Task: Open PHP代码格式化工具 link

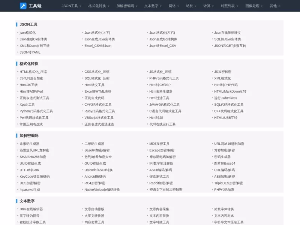Action: (164, 78)
